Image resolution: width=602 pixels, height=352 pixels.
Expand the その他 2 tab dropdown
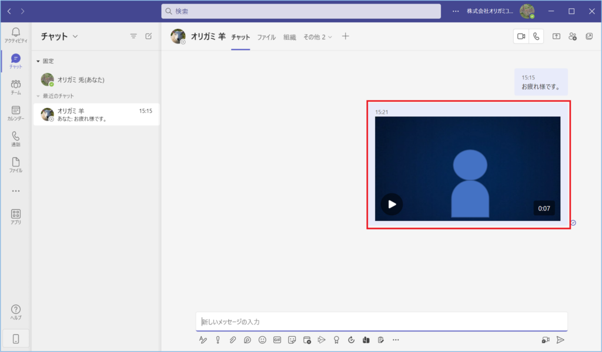click(x=317, y=37)
